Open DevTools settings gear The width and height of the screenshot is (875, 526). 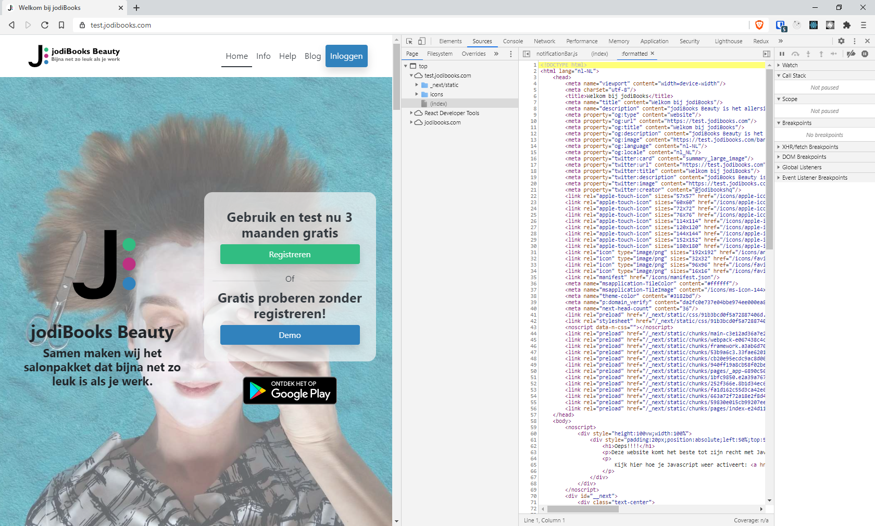click(x=841, y=41)
